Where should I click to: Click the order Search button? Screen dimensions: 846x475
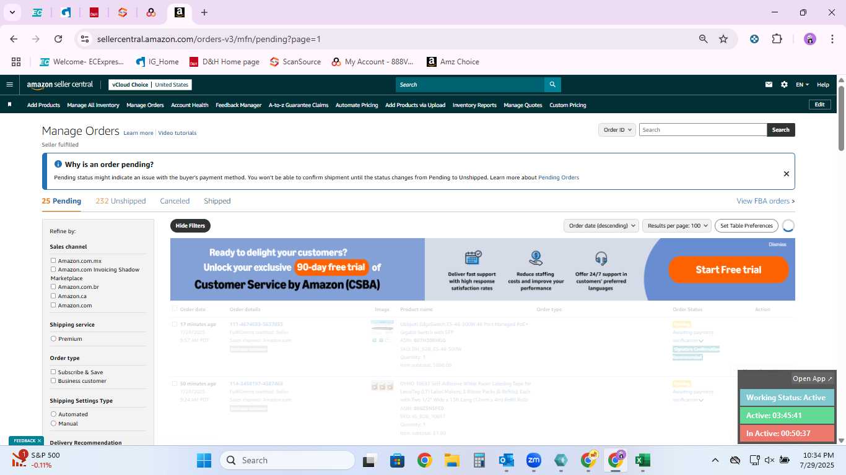781,130
